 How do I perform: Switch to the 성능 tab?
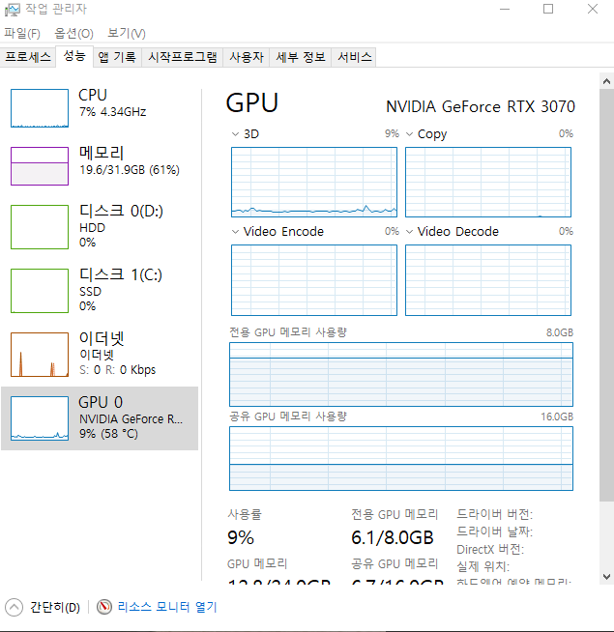click(x=74, y=56)
